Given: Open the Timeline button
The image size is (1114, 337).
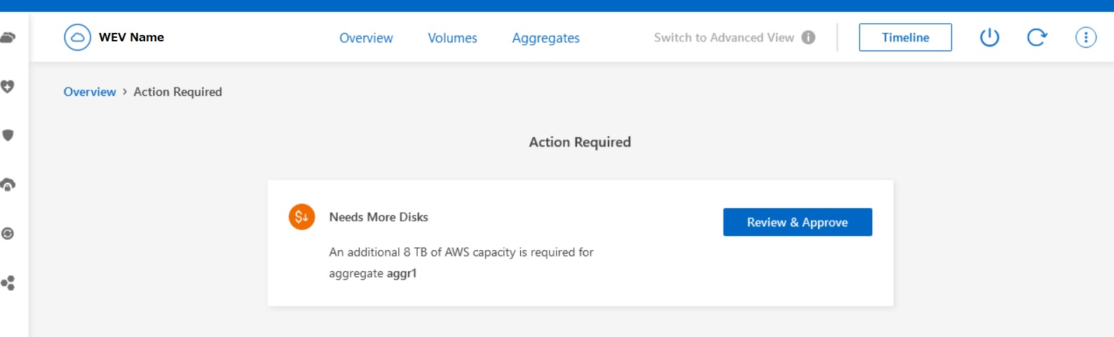Looking at the screenshot, I should coord(905,38).
